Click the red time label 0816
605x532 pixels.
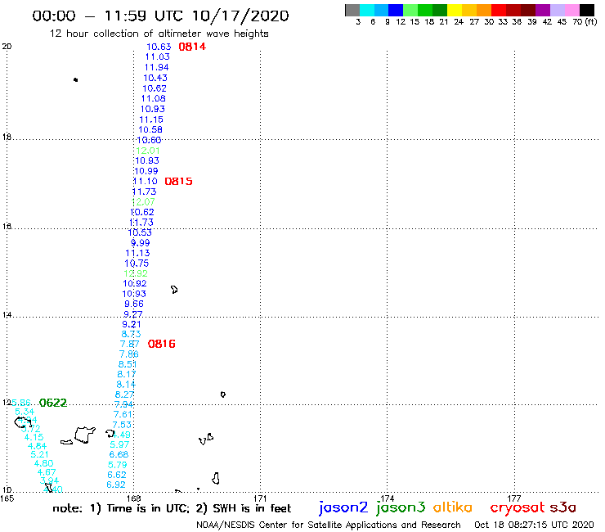pos(161,344)
